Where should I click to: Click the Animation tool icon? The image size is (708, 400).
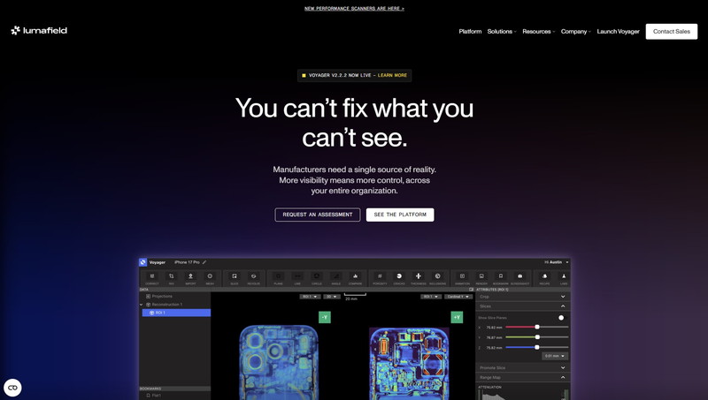click(x=462, y=278)
